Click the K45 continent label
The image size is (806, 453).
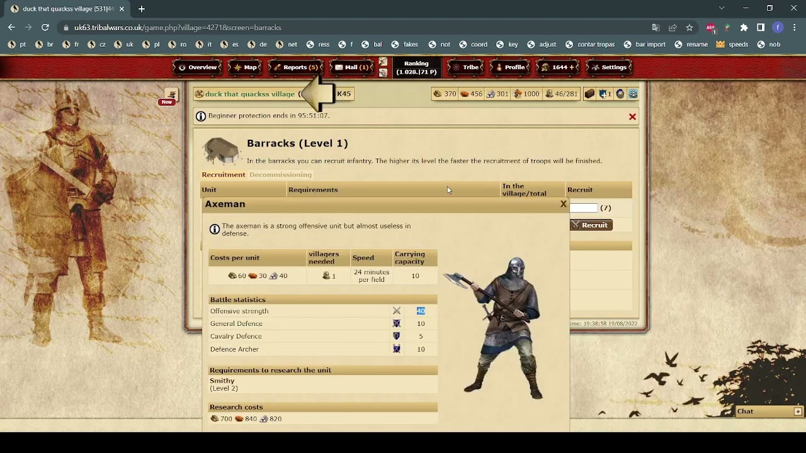pos(344,94)
